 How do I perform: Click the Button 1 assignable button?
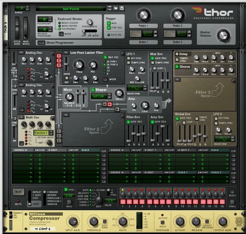tap(135, 34)
